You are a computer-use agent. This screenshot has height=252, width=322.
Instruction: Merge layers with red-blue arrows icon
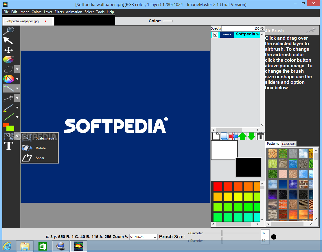click(x=233, y=136)
